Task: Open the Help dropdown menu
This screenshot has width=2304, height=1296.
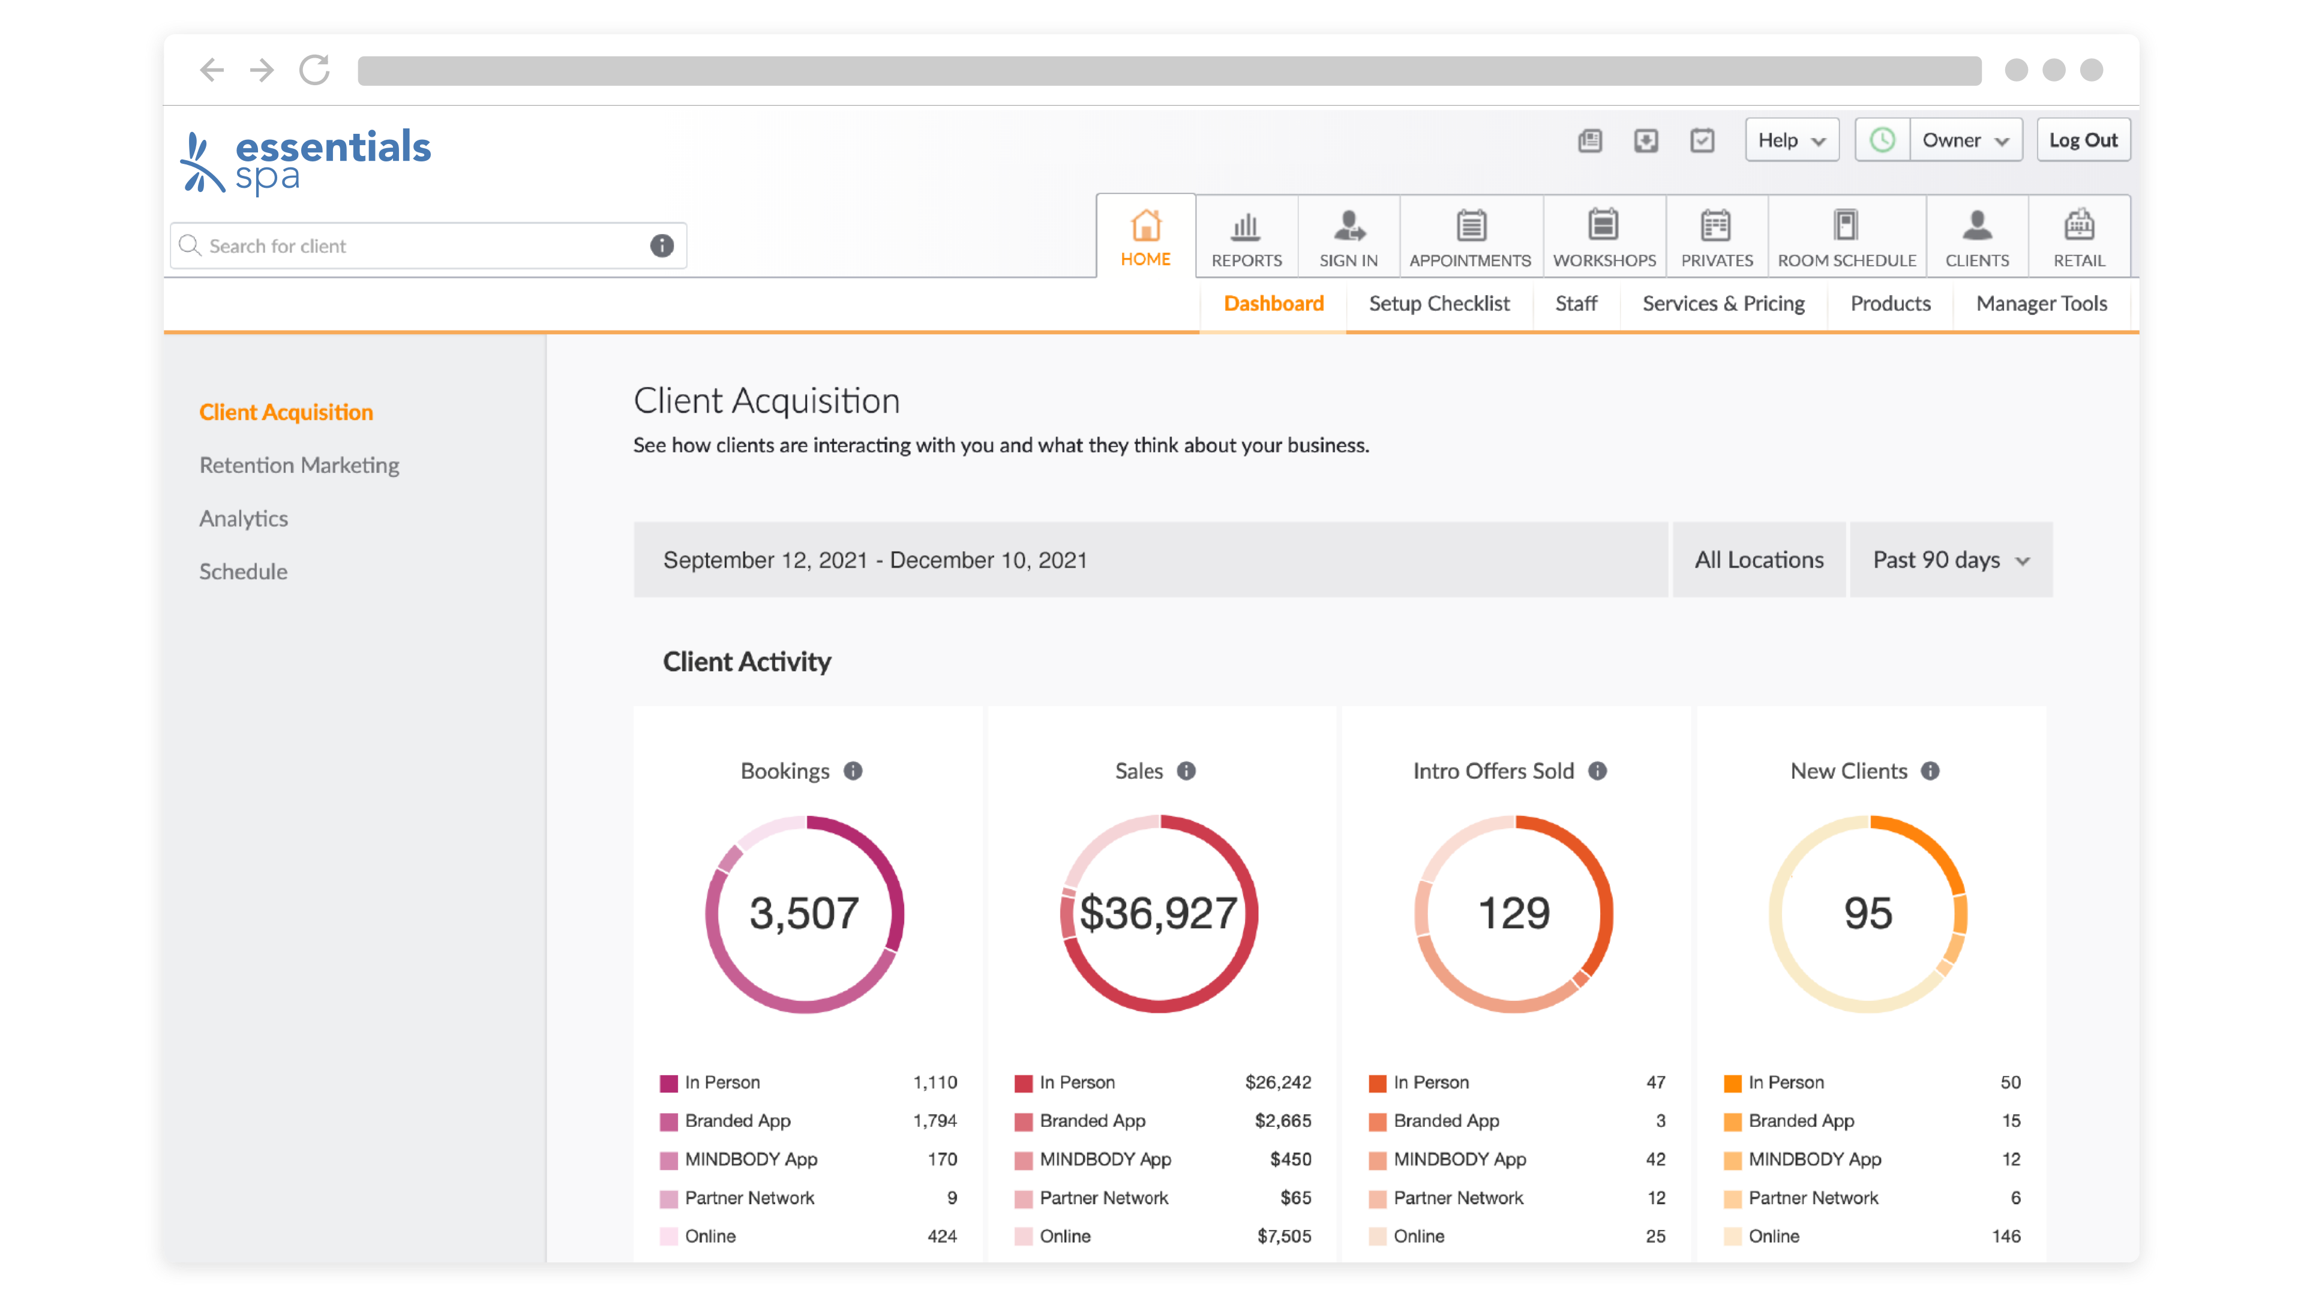Action: click(x=1792, y=140)
